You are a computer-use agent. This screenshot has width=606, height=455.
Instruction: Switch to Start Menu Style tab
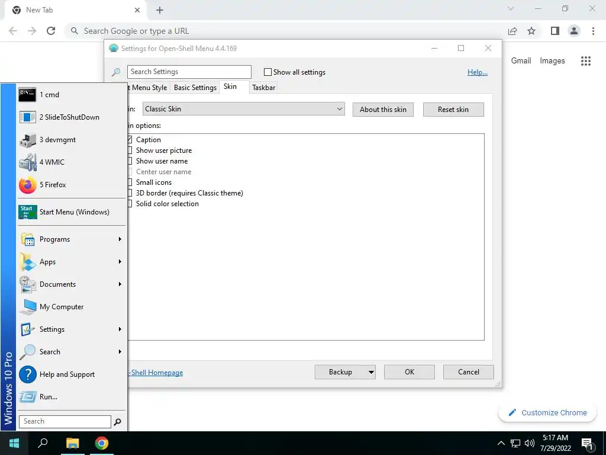[149, 88]
